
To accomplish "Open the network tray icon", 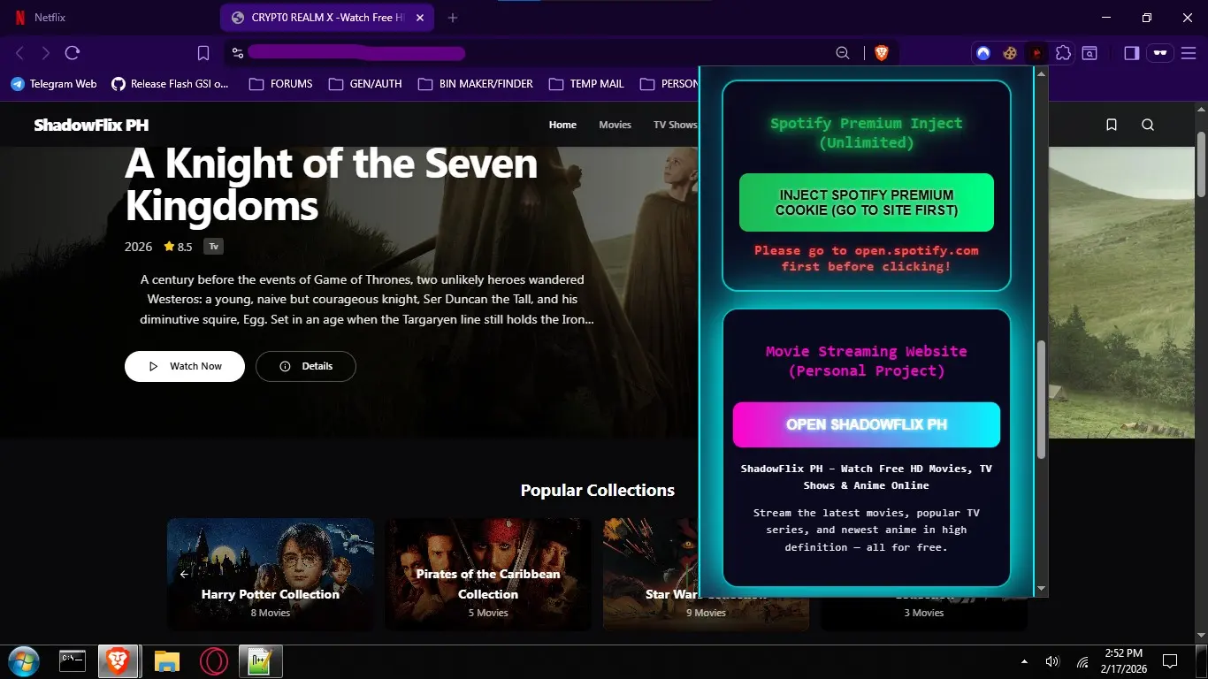I will [x=1082, y=661].
